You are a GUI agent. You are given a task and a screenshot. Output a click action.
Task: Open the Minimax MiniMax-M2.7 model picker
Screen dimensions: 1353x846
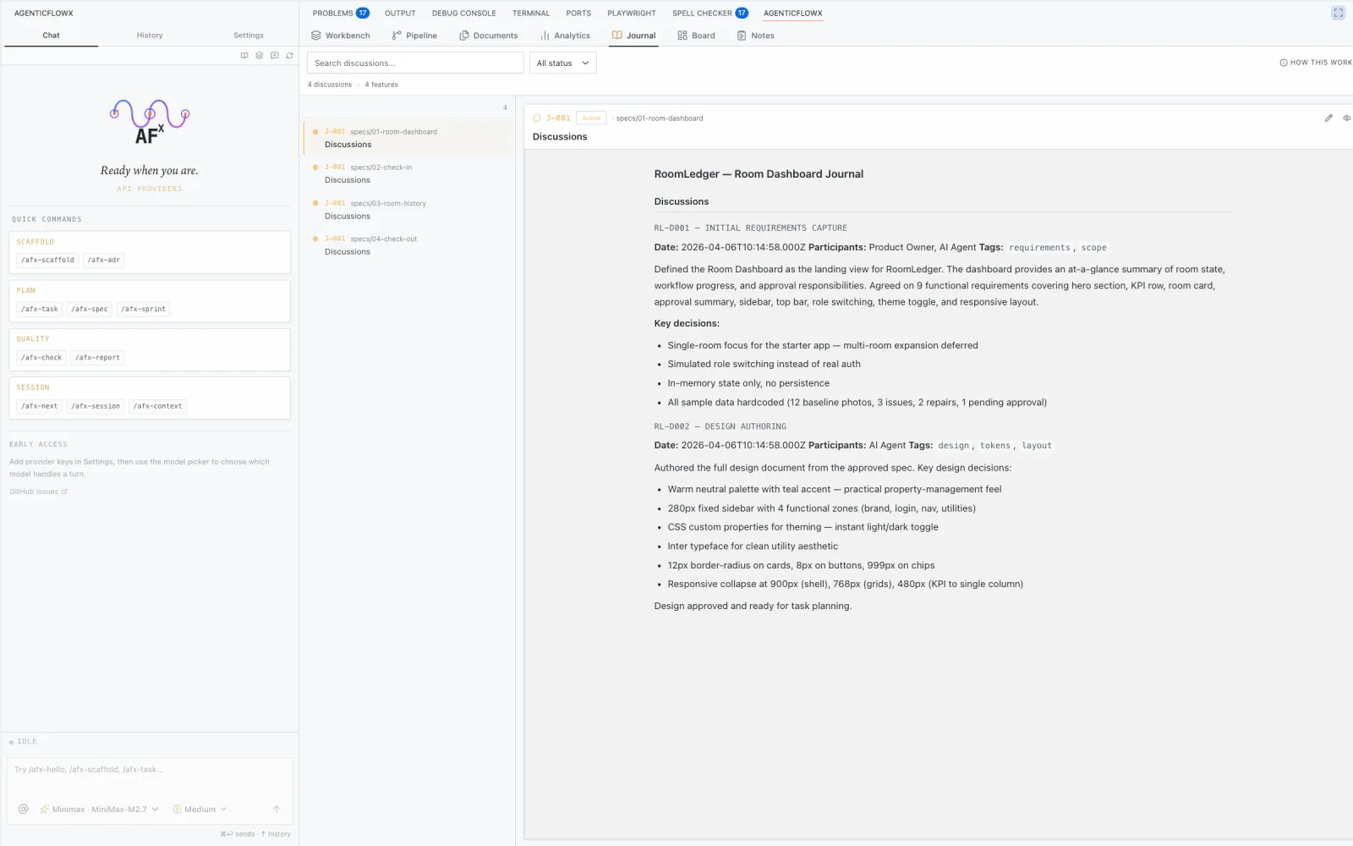[x=100, y=809]
